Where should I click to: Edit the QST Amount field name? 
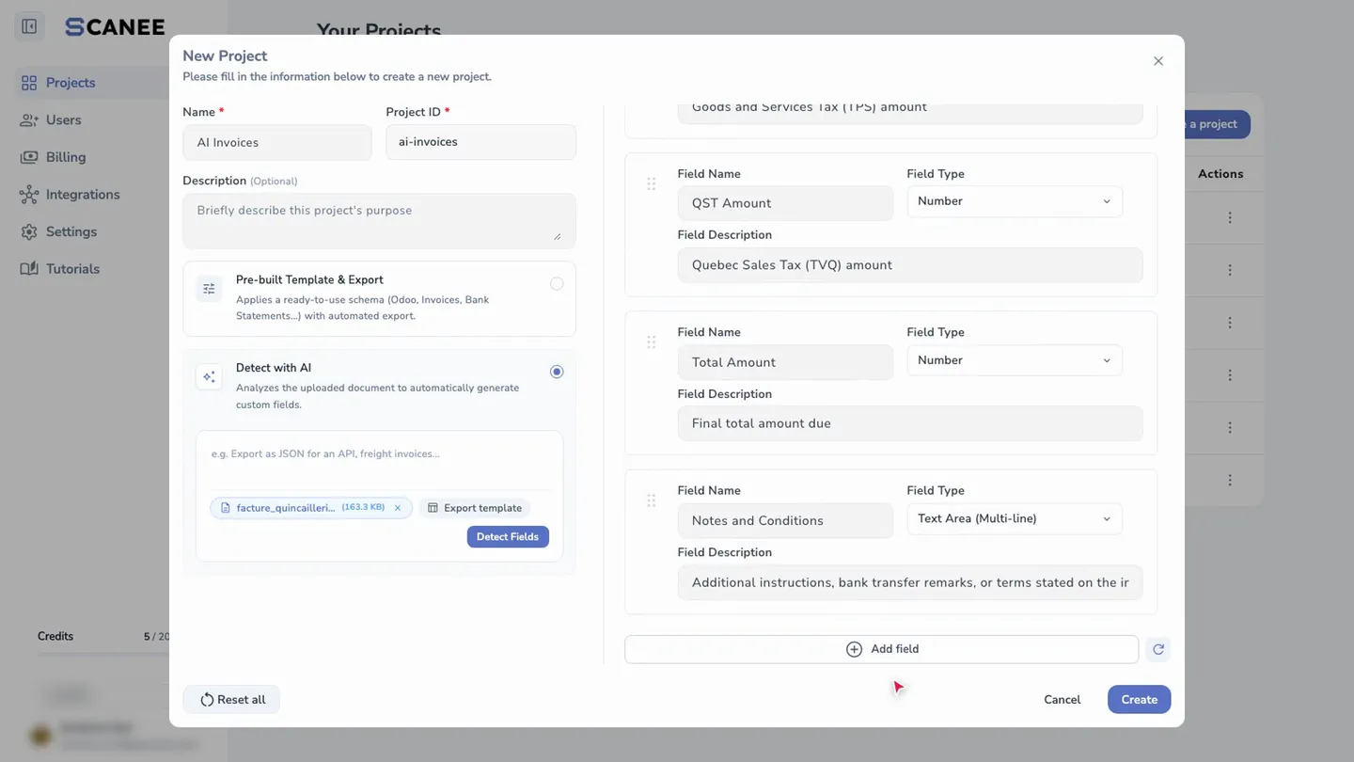pyautogui.click(x=785, y=203)
